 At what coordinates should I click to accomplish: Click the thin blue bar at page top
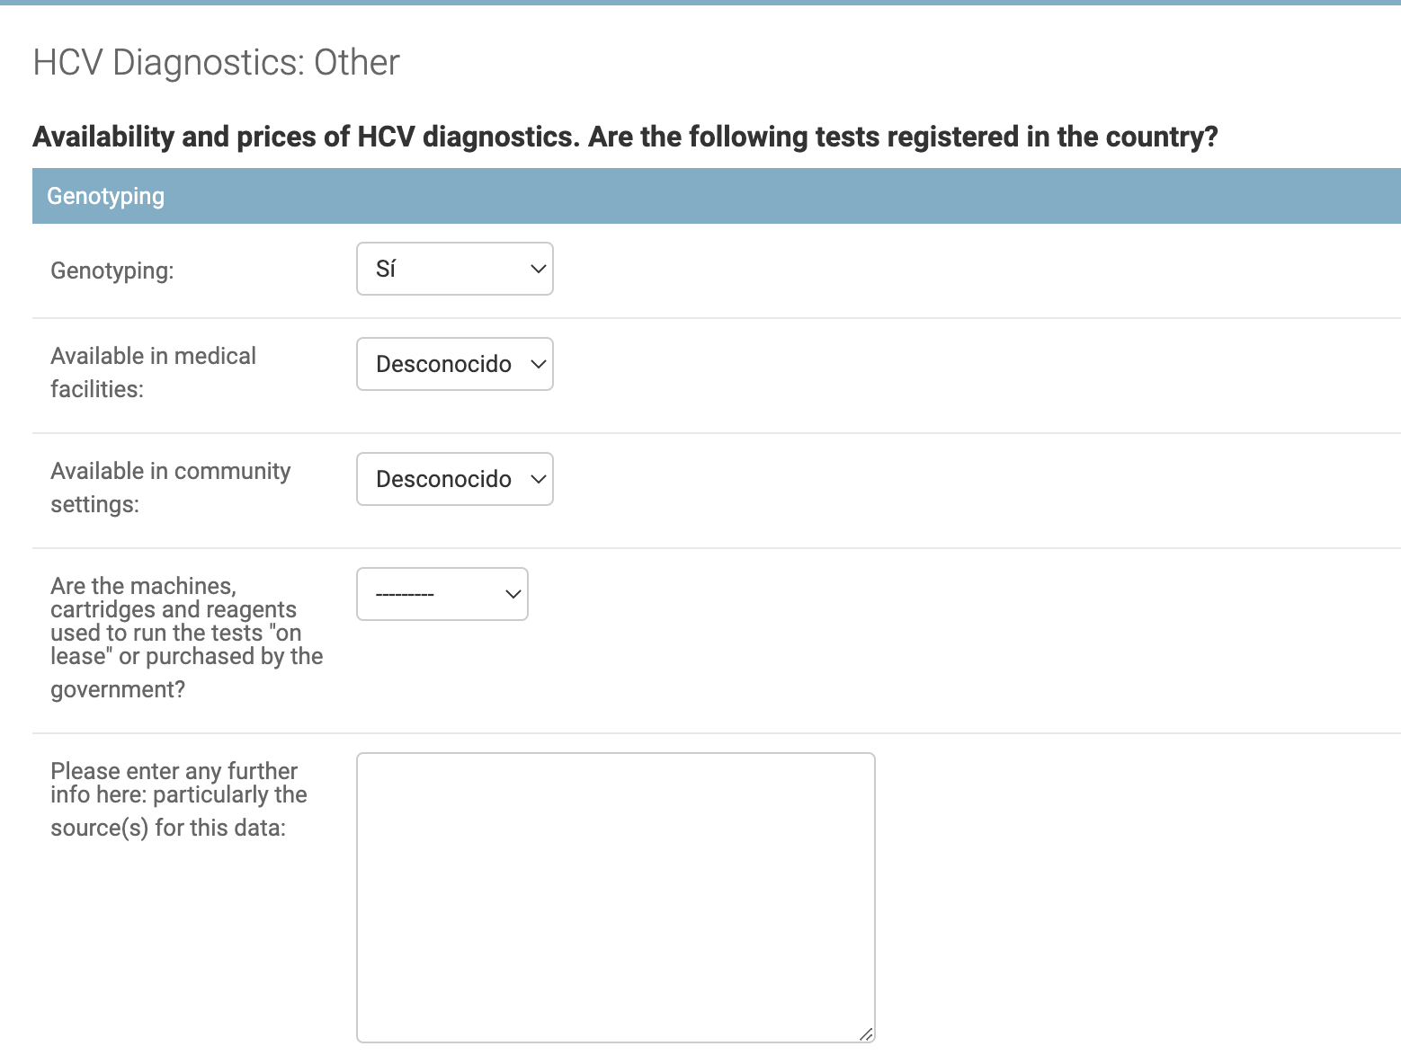(700, 3)
